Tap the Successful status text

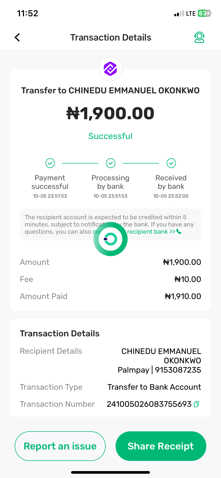tap(111, 136)
